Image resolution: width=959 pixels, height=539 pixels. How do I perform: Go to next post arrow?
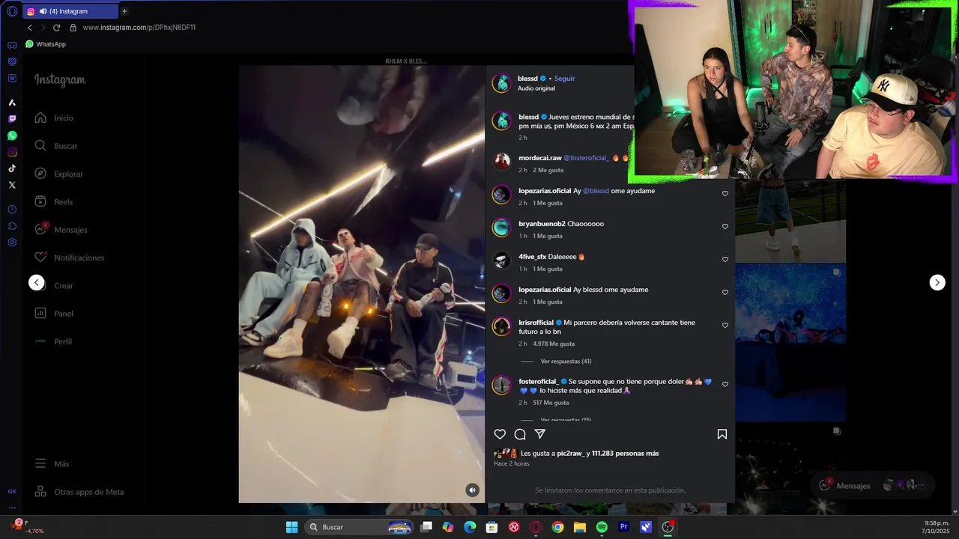tap(937, 282)
